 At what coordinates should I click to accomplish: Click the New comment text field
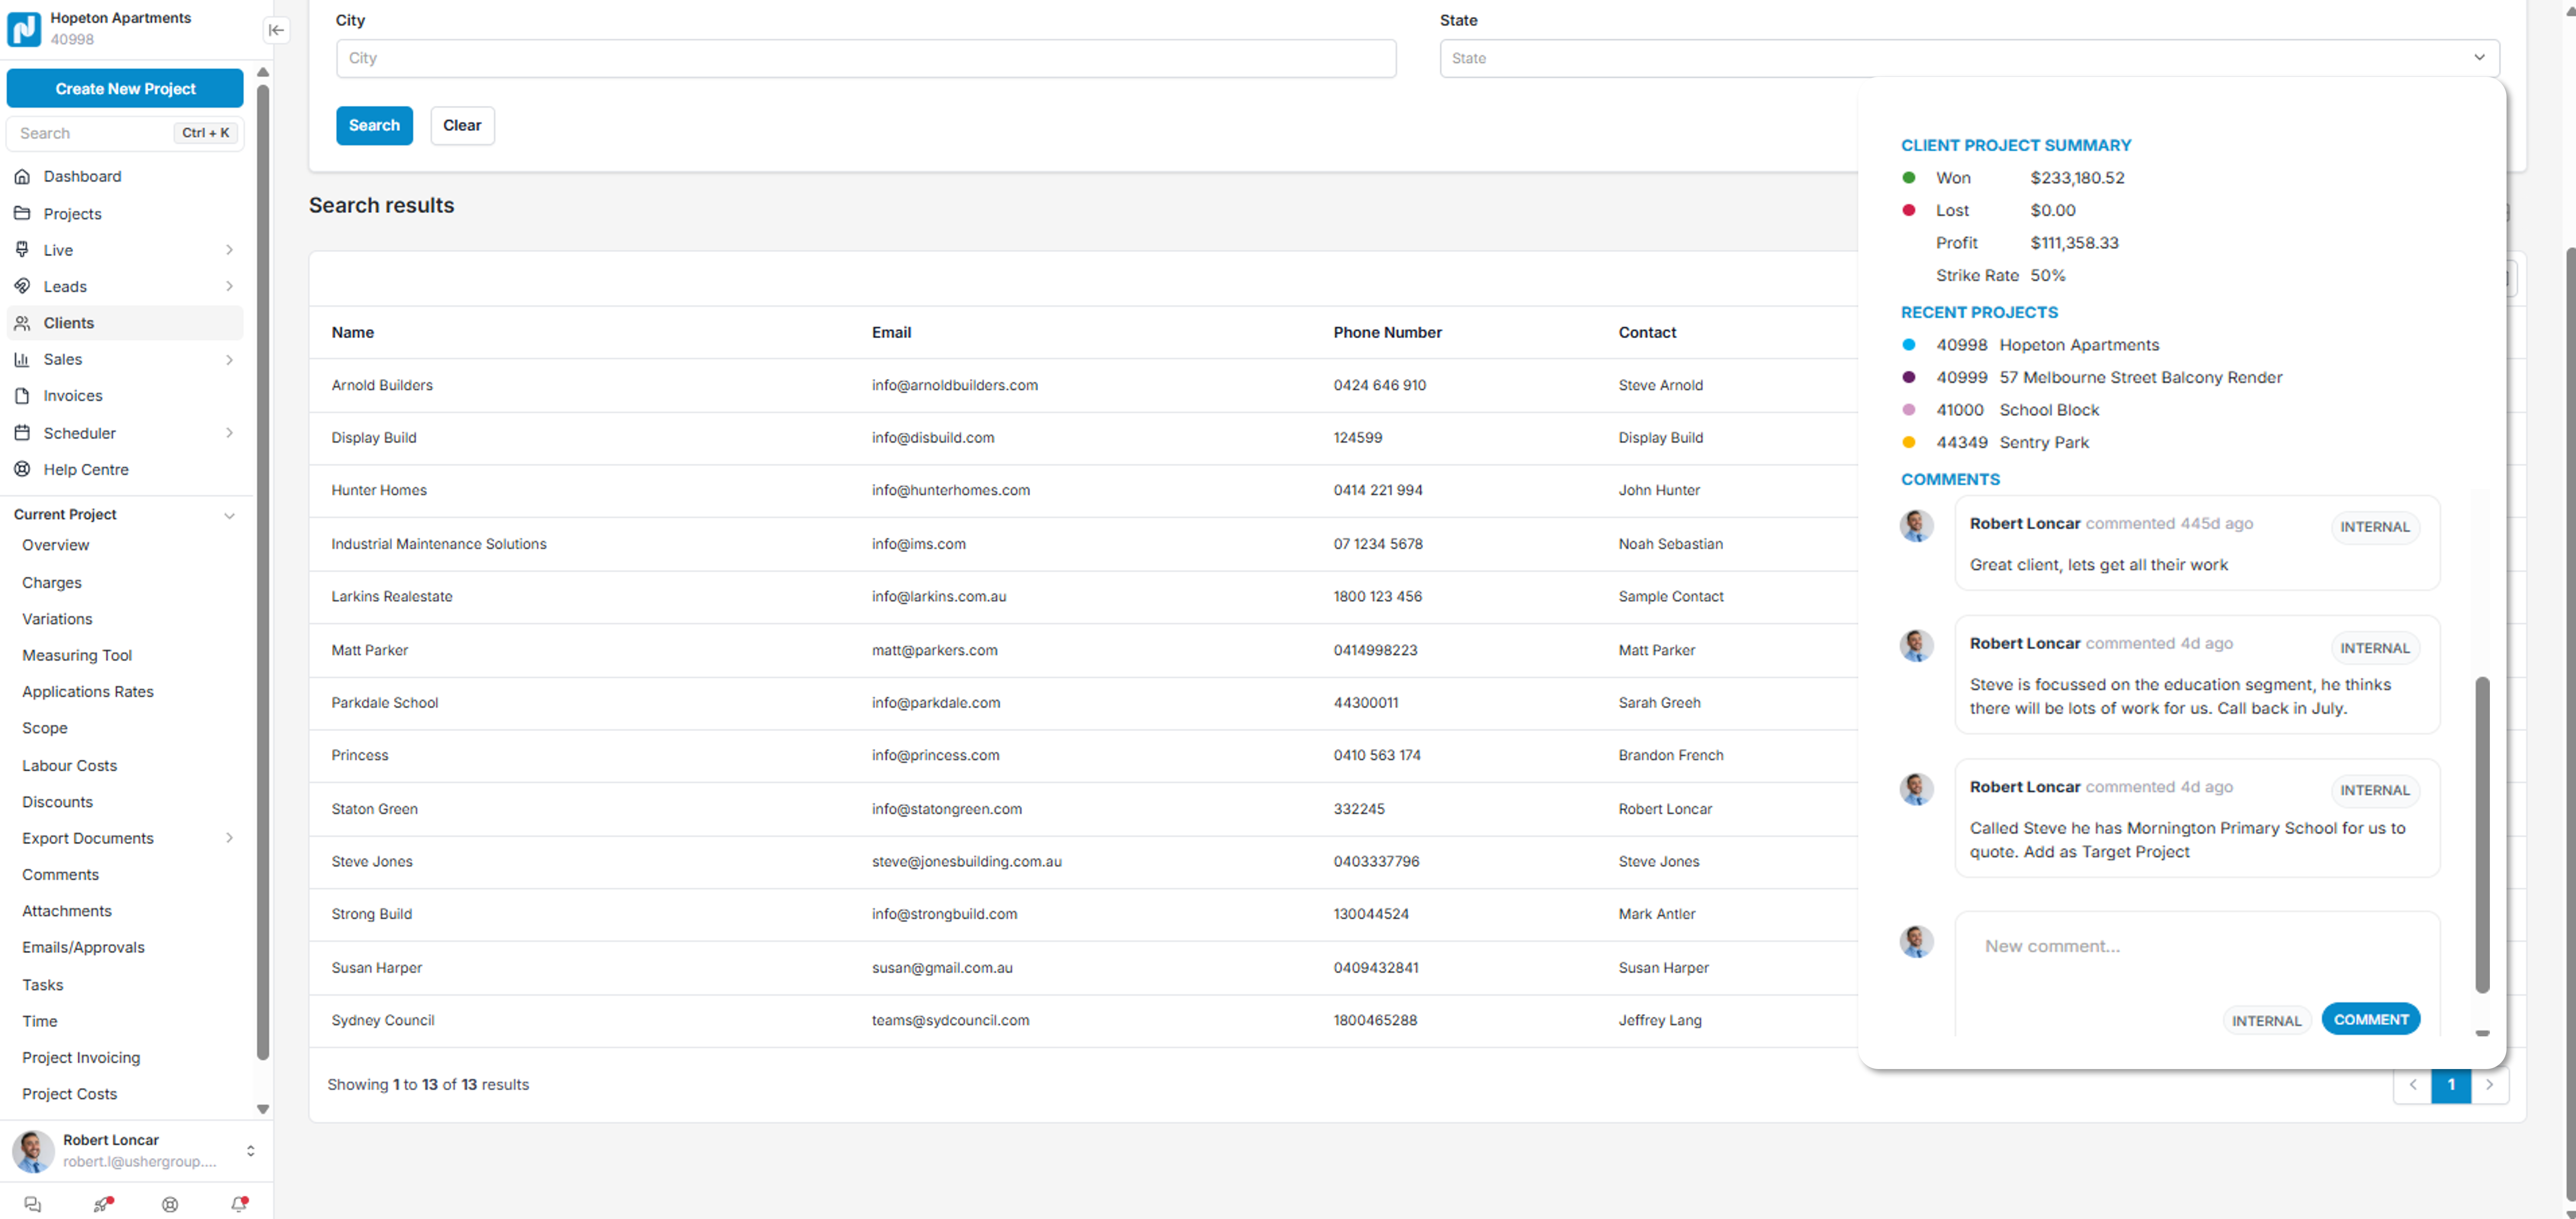[2196, 946]
